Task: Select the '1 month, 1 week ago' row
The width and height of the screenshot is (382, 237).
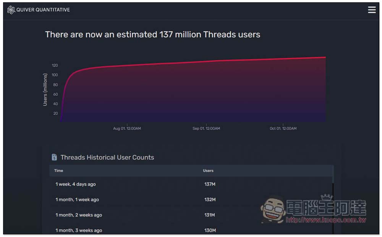Action: [191, 200]
